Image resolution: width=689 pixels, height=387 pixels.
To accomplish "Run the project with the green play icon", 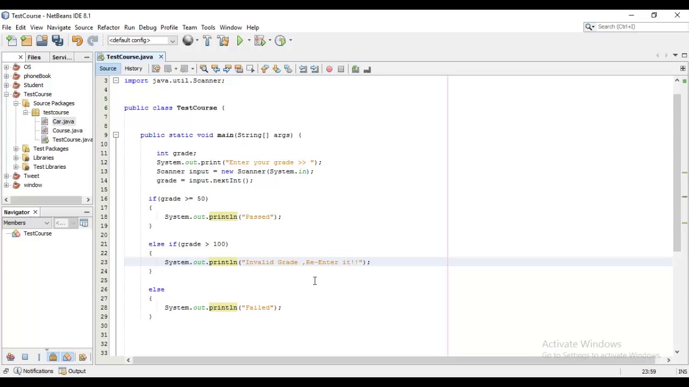I will (240, 40).
